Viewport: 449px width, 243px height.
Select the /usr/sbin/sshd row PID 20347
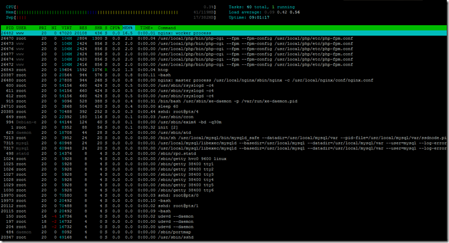point(223,237)
